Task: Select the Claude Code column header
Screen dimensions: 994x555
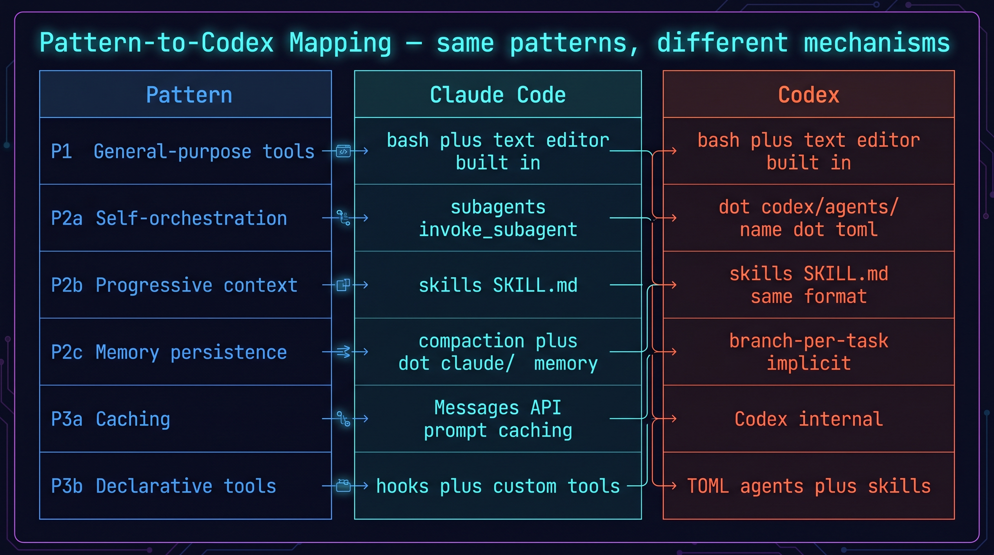Action: click(x=498, y=95)
